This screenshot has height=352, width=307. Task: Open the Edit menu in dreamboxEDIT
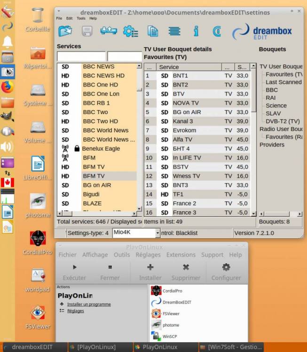click(x=69, y=18)
